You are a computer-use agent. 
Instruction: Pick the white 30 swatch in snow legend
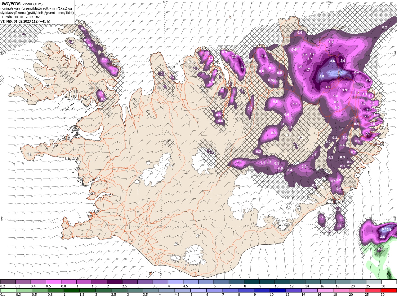tap(389, 282)
